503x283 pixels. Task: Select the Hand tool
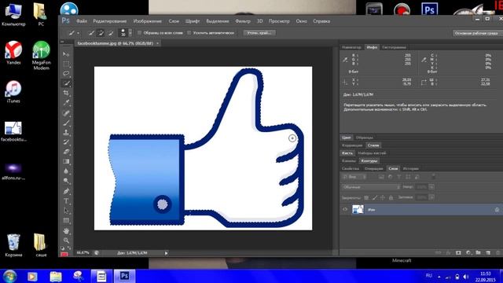66,230
